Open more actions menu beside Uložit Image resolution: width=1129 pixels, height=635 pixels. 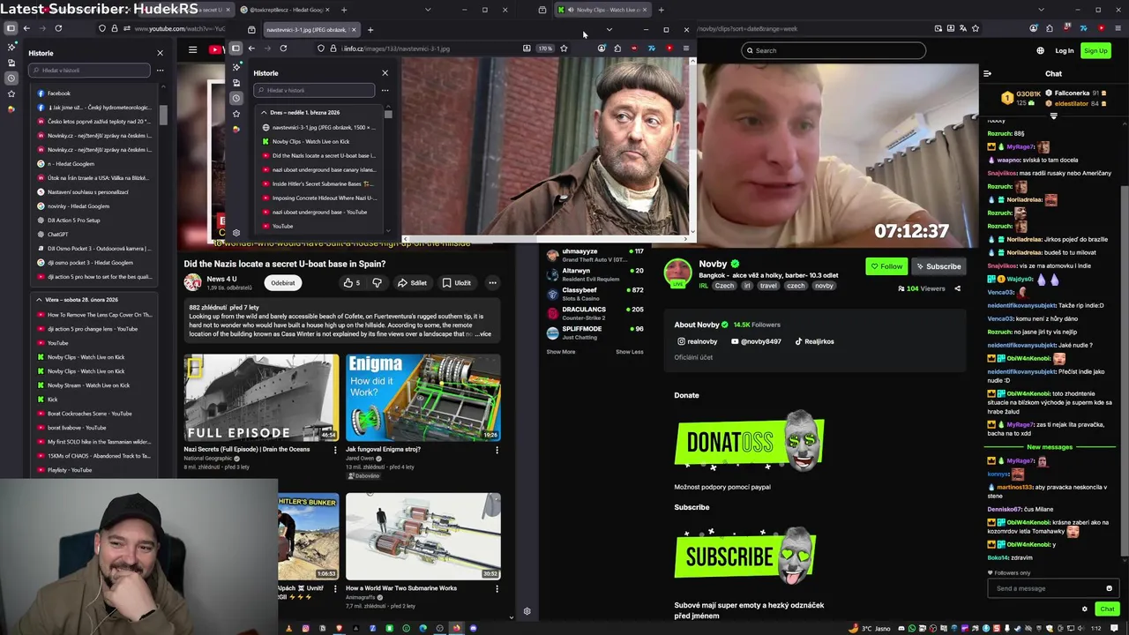(492, 283)
